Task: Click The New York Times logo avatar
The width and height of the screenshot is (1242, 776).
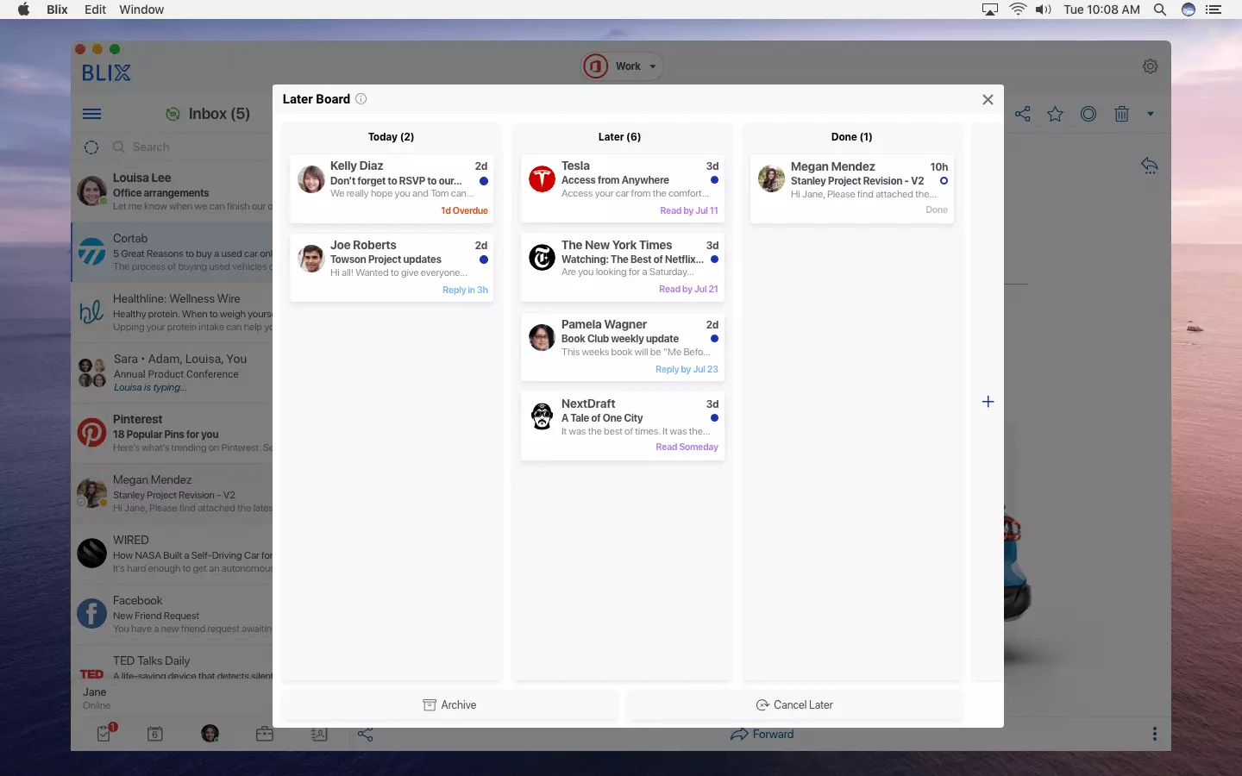Action: tap(542, 258)
